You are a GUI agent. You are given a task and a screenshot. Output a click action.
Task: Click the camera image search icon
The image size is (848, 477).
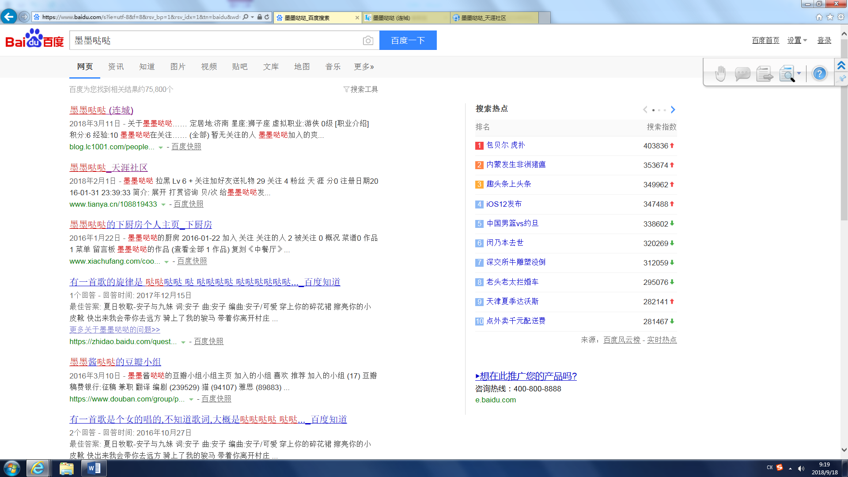coord(367,41)
